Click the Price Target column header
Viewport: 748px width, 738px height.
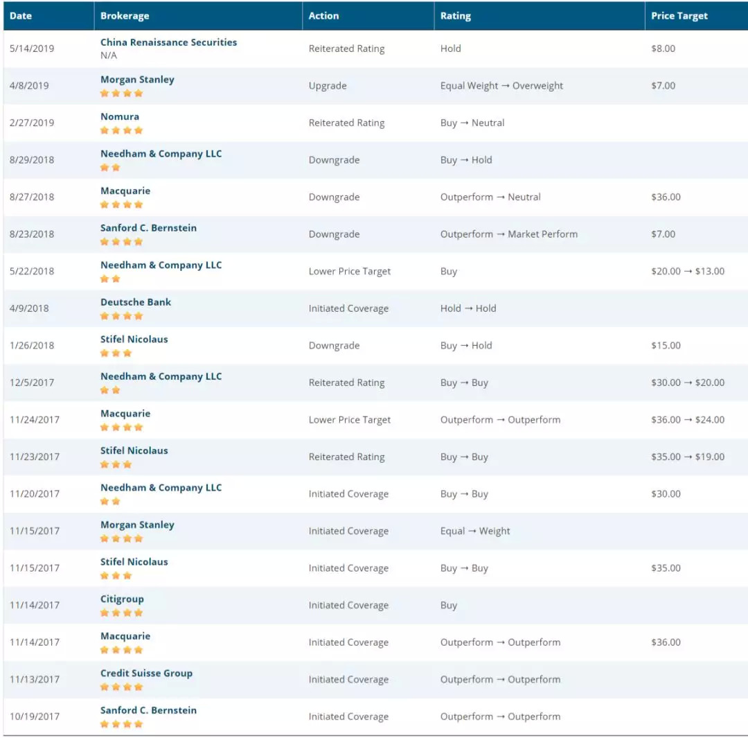click(x=679, y=16)
